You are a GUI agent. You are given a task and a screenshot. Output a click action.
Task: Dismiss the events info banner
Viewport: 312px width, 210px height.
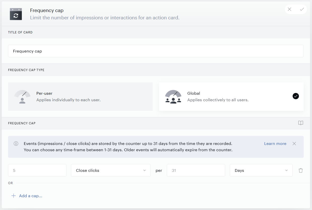point(294,144)
